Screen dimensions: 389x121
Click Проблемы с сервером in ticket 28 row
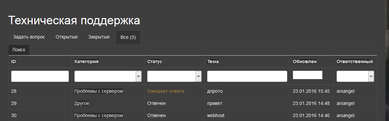(x=99, y=91)
